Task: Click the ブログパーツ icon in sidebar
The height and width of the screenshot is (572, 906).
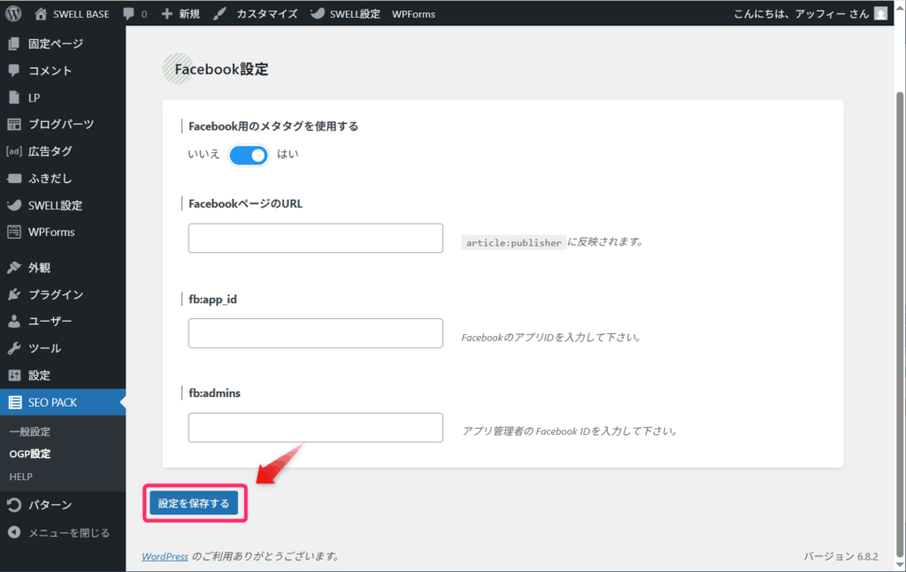Action: tap(14, 124)
